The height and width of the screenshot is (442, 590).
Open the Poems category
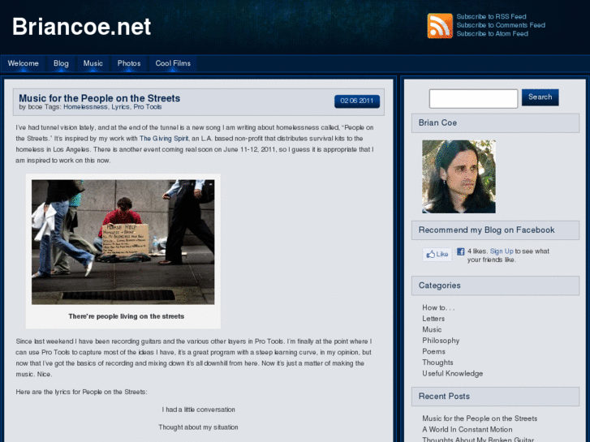coord(433,351)
